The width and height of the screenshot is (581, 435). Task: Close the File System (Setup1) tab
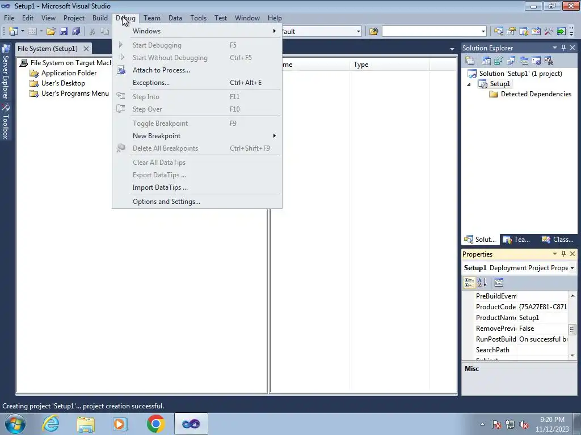[x=86, y=49]
